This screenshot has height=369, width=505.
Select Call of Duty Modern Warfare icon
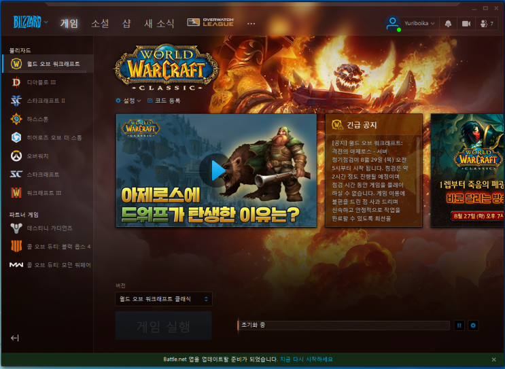[16, 264]
